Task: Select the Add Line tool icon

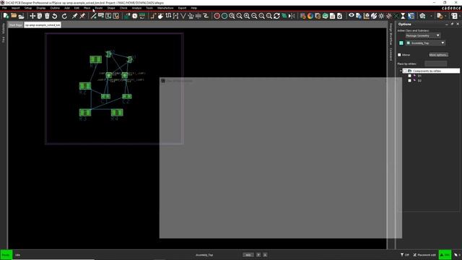Action: point(94,16)
